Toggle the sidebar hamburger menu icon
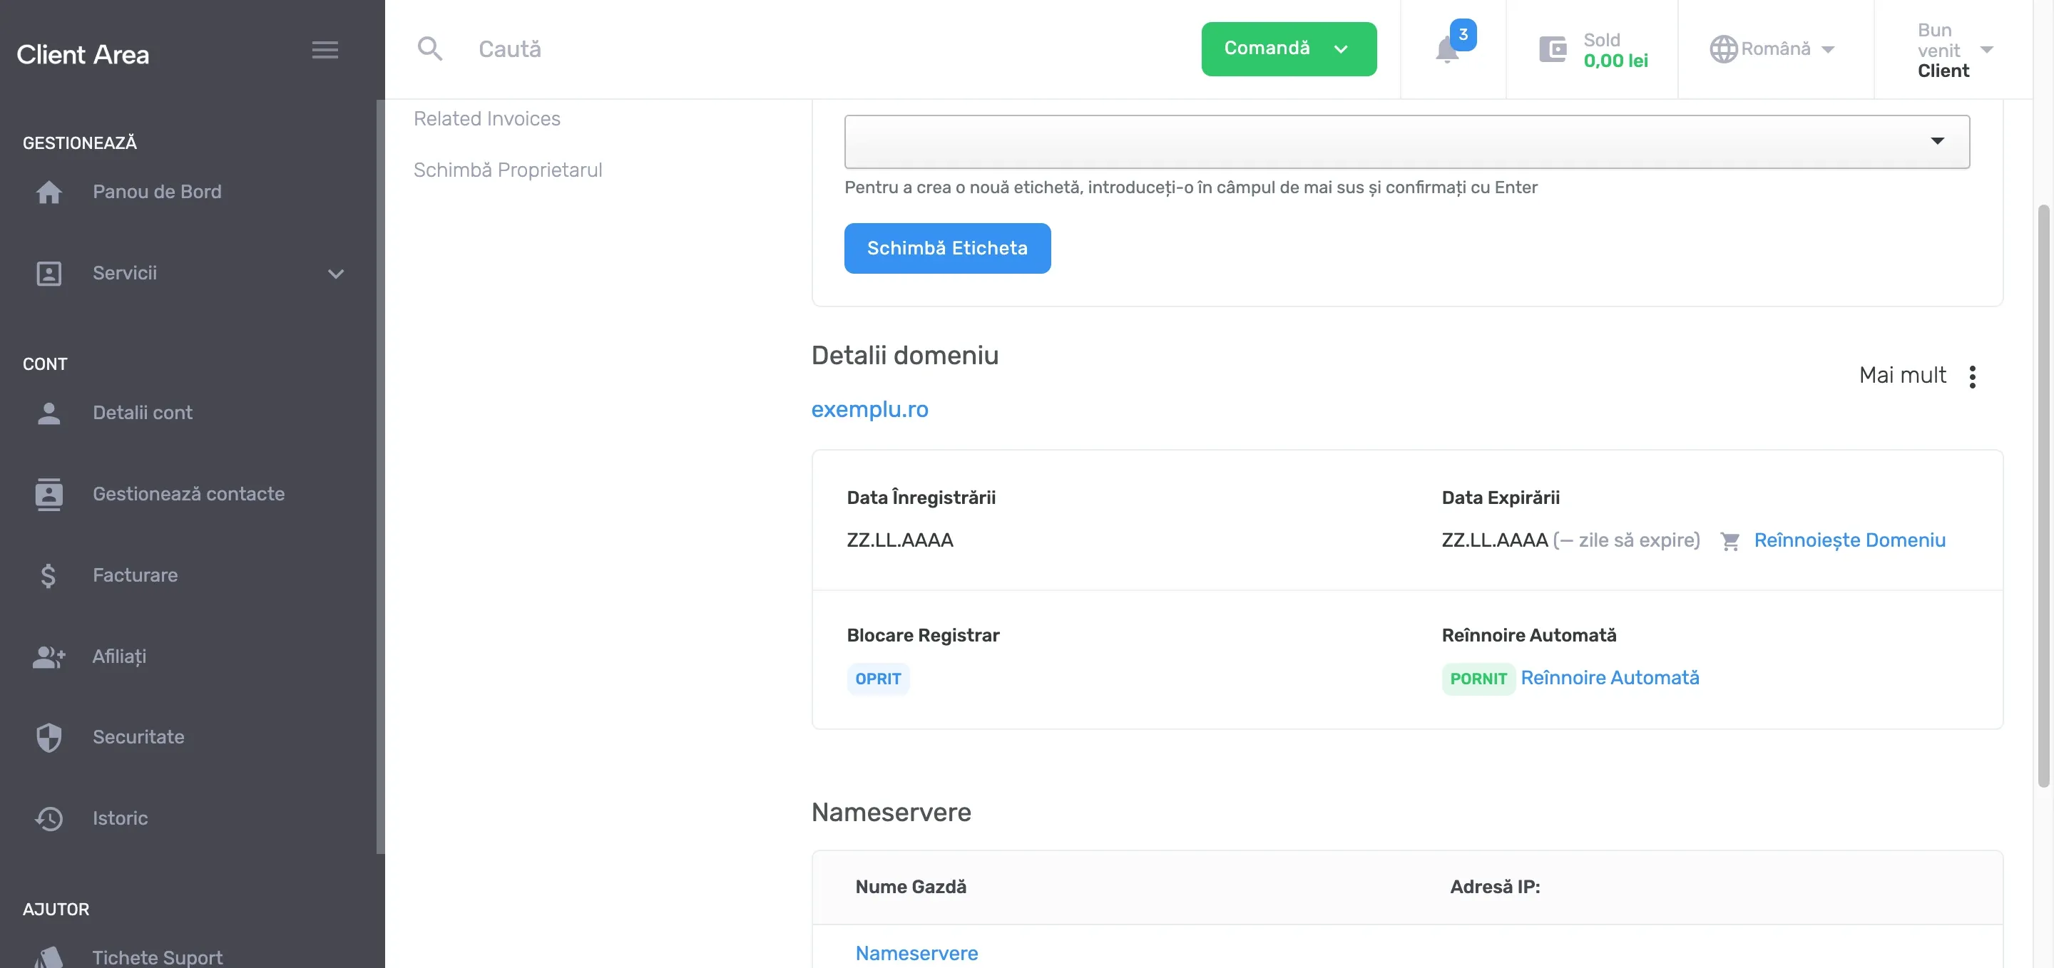 (325, 49)
